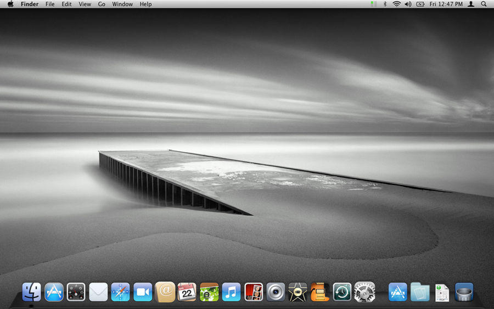
Task: Open the Help menu
Action: [145, 4]
